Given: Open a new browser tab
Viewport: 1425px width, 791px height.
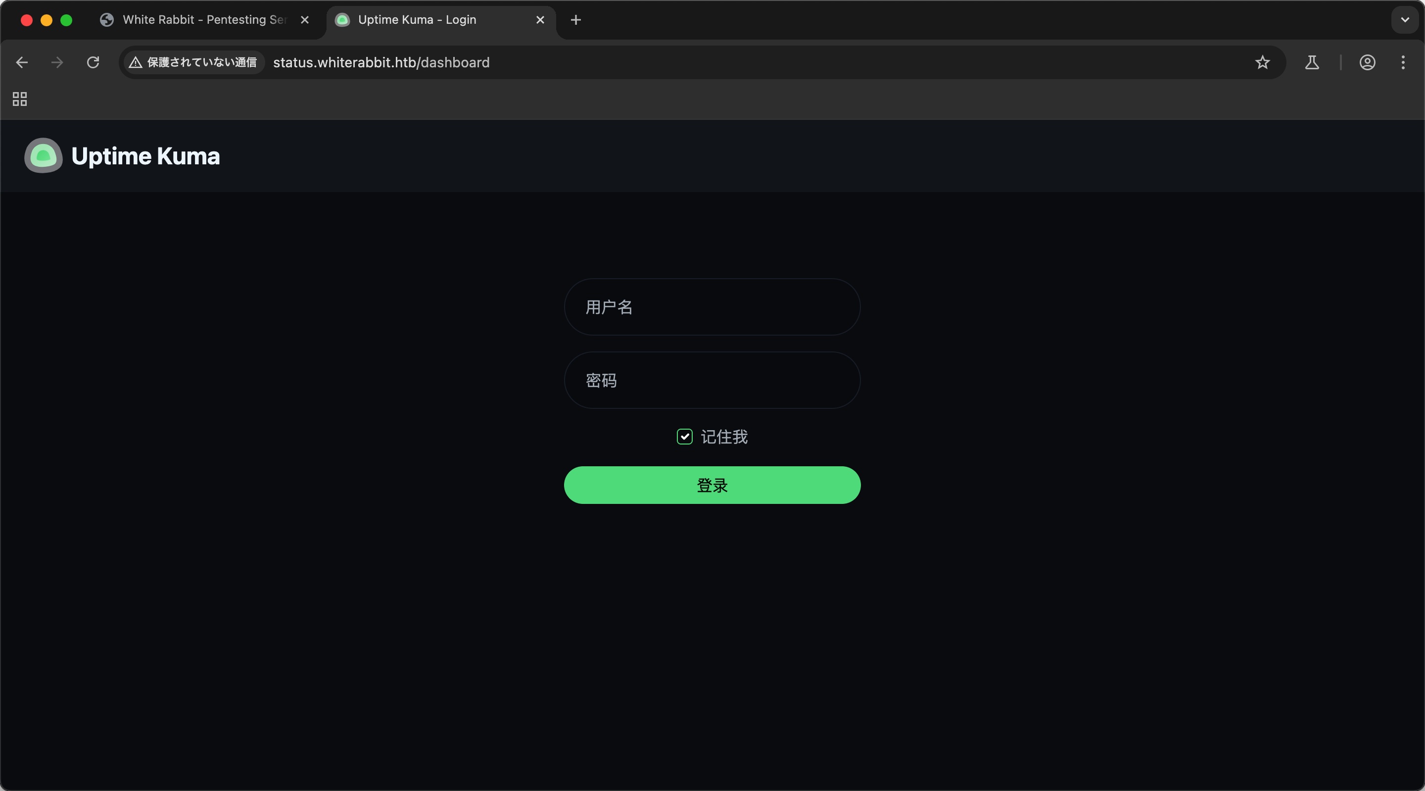Looking at the screenshot, I should 575,20.
